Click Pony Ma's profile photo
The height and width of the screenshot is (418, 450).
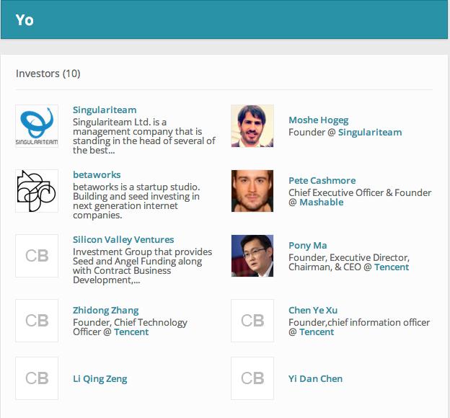click(x=252, y=256)
